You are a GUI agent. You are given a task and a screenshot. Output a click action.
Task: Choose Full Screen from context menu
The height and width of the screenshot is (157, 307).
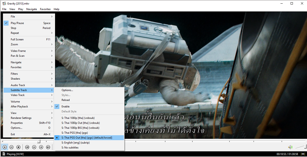pyautogui.click(x=29, y=39)
